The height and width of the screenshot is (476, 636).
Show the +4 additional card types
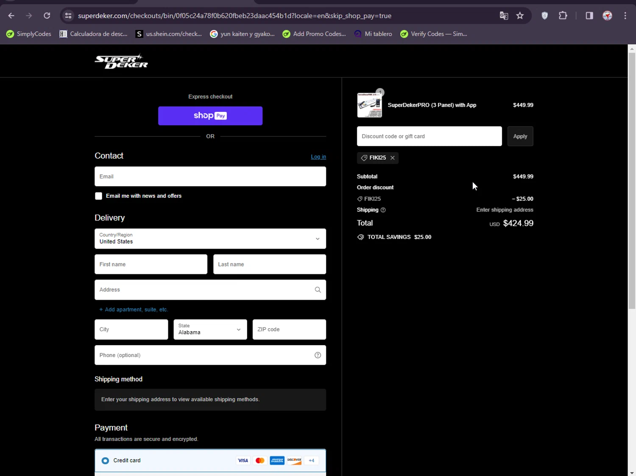pyautogui.click(x=312, y=461)
